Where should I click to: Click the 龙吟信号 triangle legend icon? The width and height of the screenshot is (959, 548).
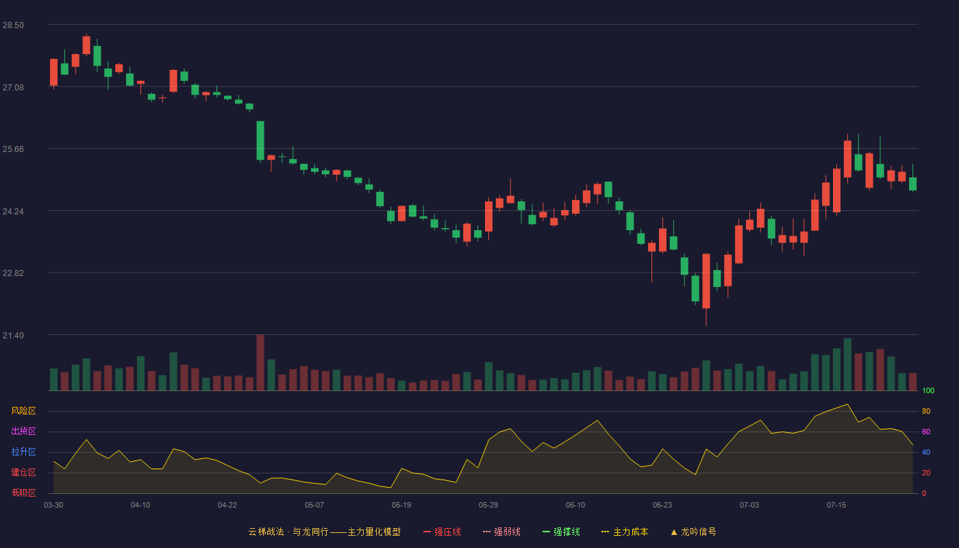[x=674, y=532]
